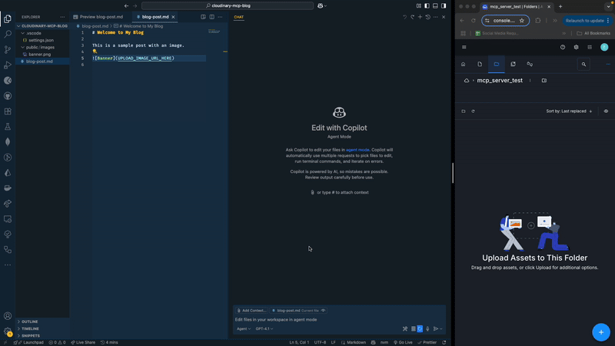
Task: Open Cloudinary assets document icon tab
Action: point(480,64)
